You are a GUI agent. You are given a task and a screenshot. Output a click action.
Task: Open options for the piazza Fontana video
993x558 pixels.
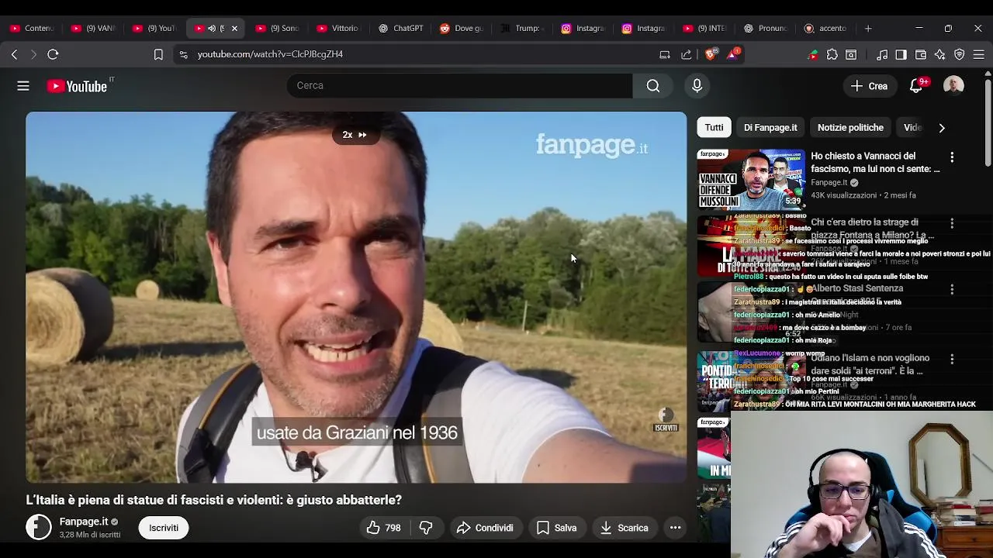point(952,223)
